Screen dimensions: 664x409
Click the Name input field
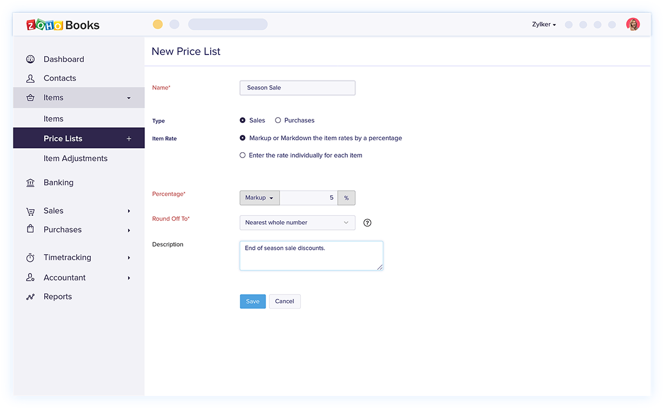point(297,88)
